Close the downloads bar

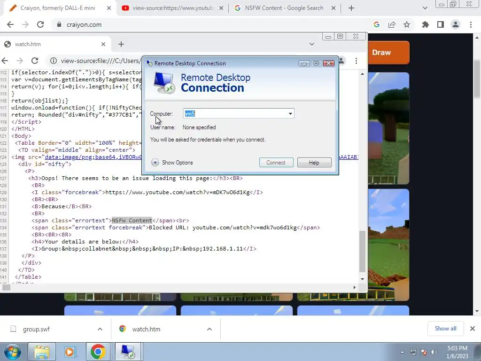(x=473, y=329)
